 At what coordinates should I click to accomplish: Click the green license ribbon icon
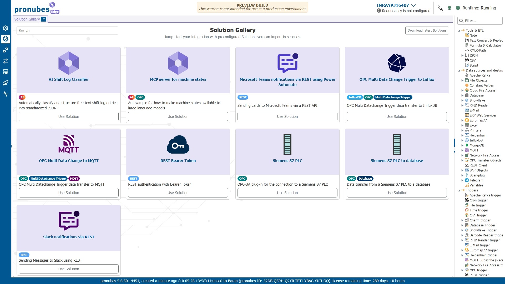(450, 8)
